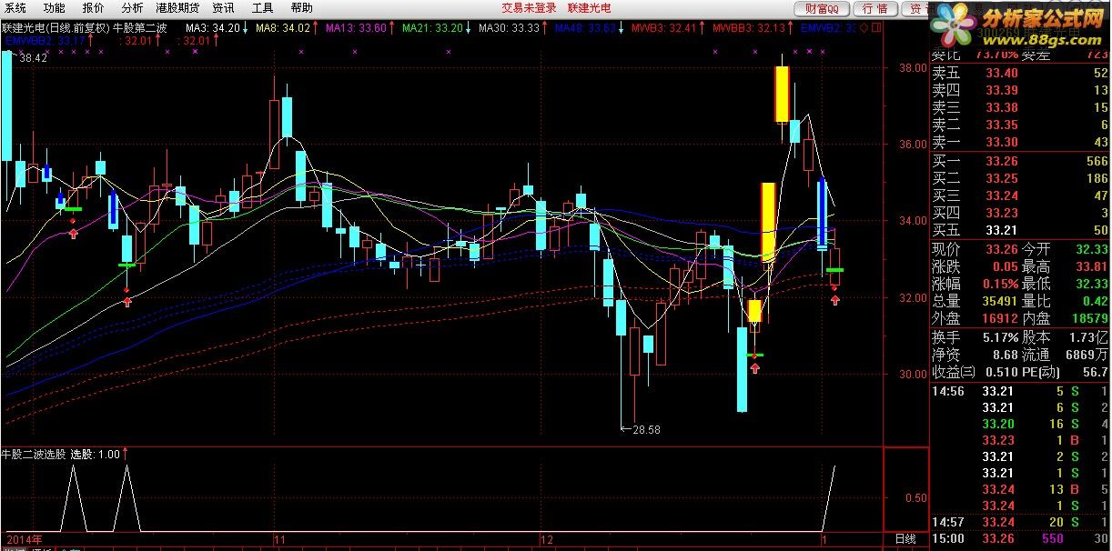Click the 内盘 18579 value
This screenshot has width=1112, height=551.
click(1090, 318)
